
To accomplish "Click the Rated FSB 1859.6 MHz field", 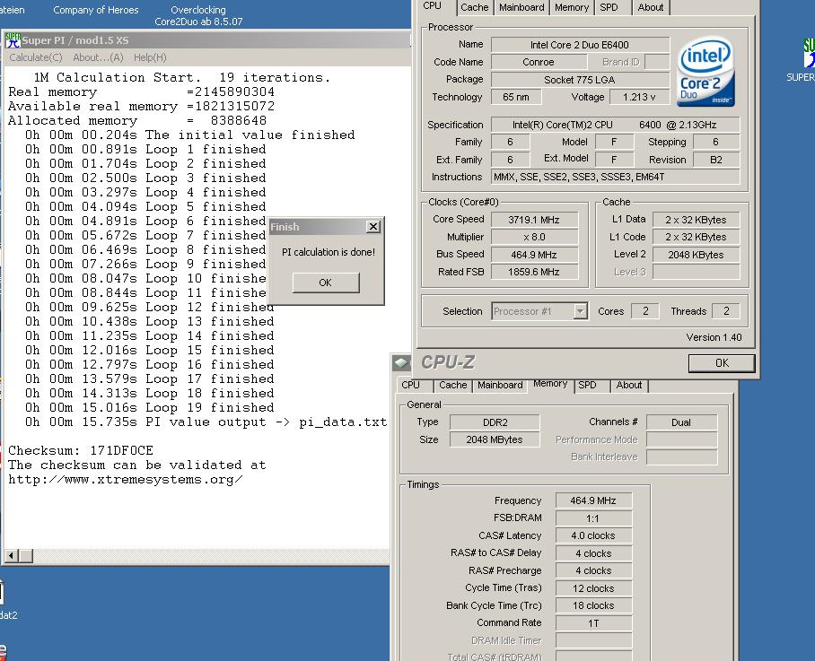I will (x=534, y=272).
